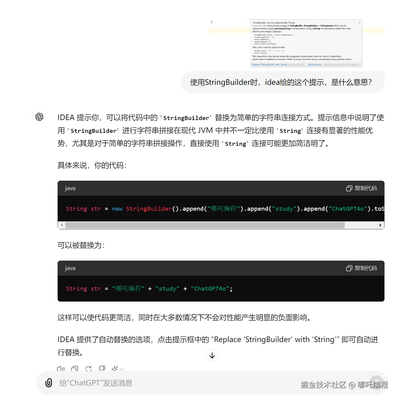The width and height of the screenshot is (398, 399).
Task: Click the horizontal scrollbar thumb of code block
Action: click(205, 225)
